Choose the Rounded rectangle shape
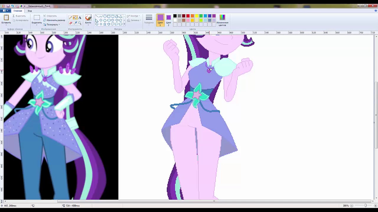The image size is (378, 212). point(113,16)
